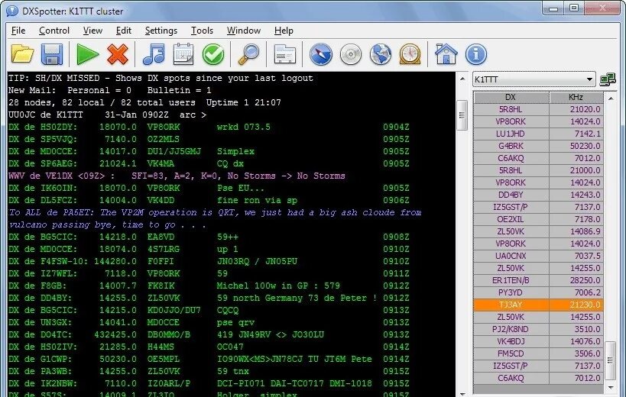
Task: Open the blue info icon
Action: 476,54
